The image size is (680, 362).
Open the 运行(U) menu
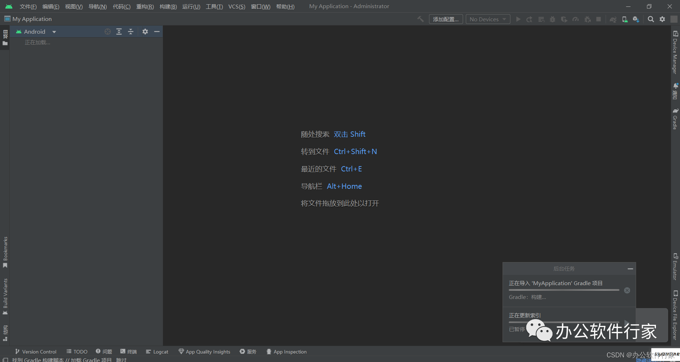[x=191, y=6]
